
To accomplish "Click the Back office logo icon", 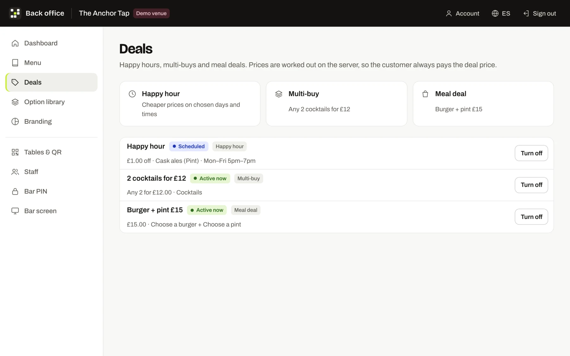I will pos(15,13).
